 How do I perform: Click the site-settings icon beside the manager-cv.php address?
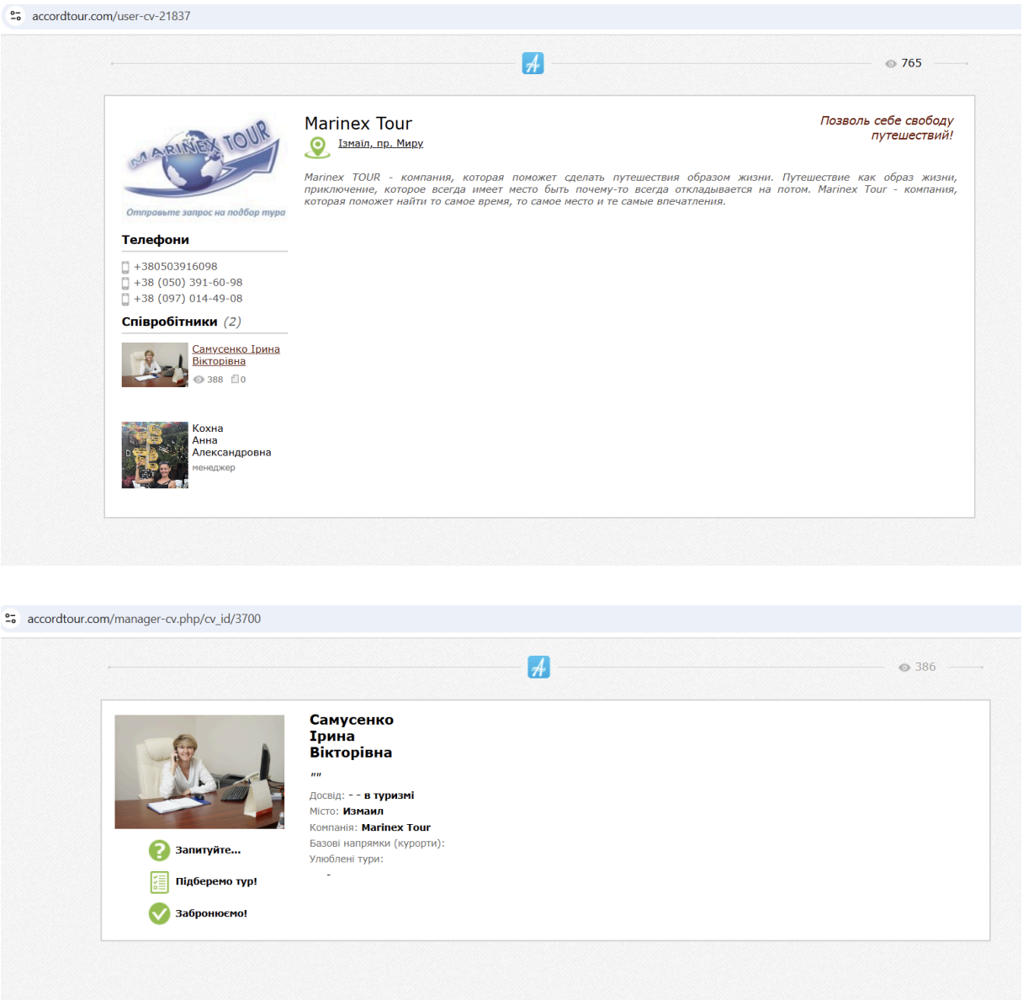click(11, 619)
